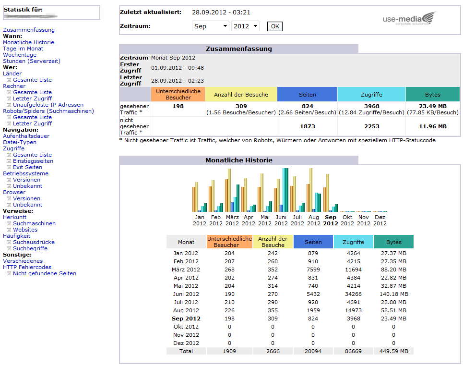This screenshot has height=368, width=463.
Task: Open the Suchmaschinen link
Action: 34,223
